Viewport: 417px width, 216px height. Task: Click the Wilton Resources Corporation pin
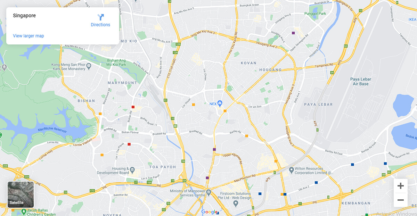click(x=292, y=170)
